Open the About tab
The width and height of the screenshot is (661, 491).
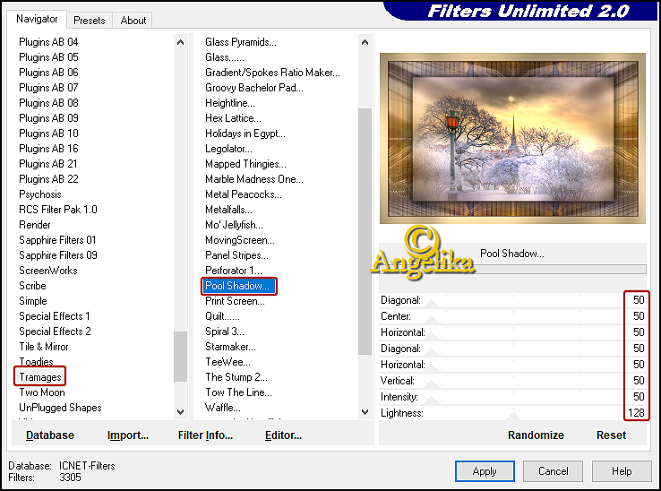pos(133,21)
